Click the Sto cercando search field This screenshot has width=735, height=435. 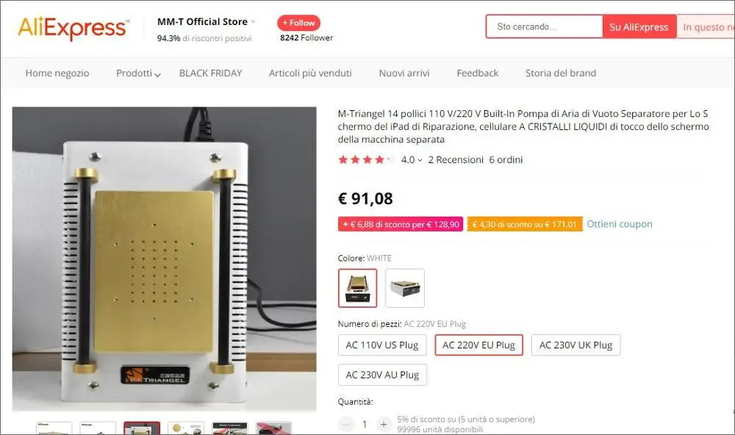[544, 26]
